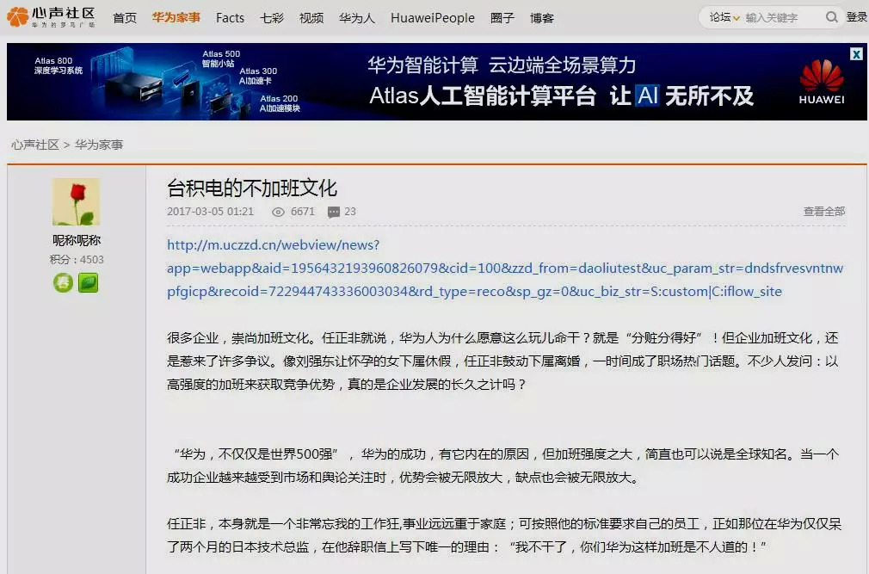
Task: Click 查看全部 to view all
Action: coord(824,211)
